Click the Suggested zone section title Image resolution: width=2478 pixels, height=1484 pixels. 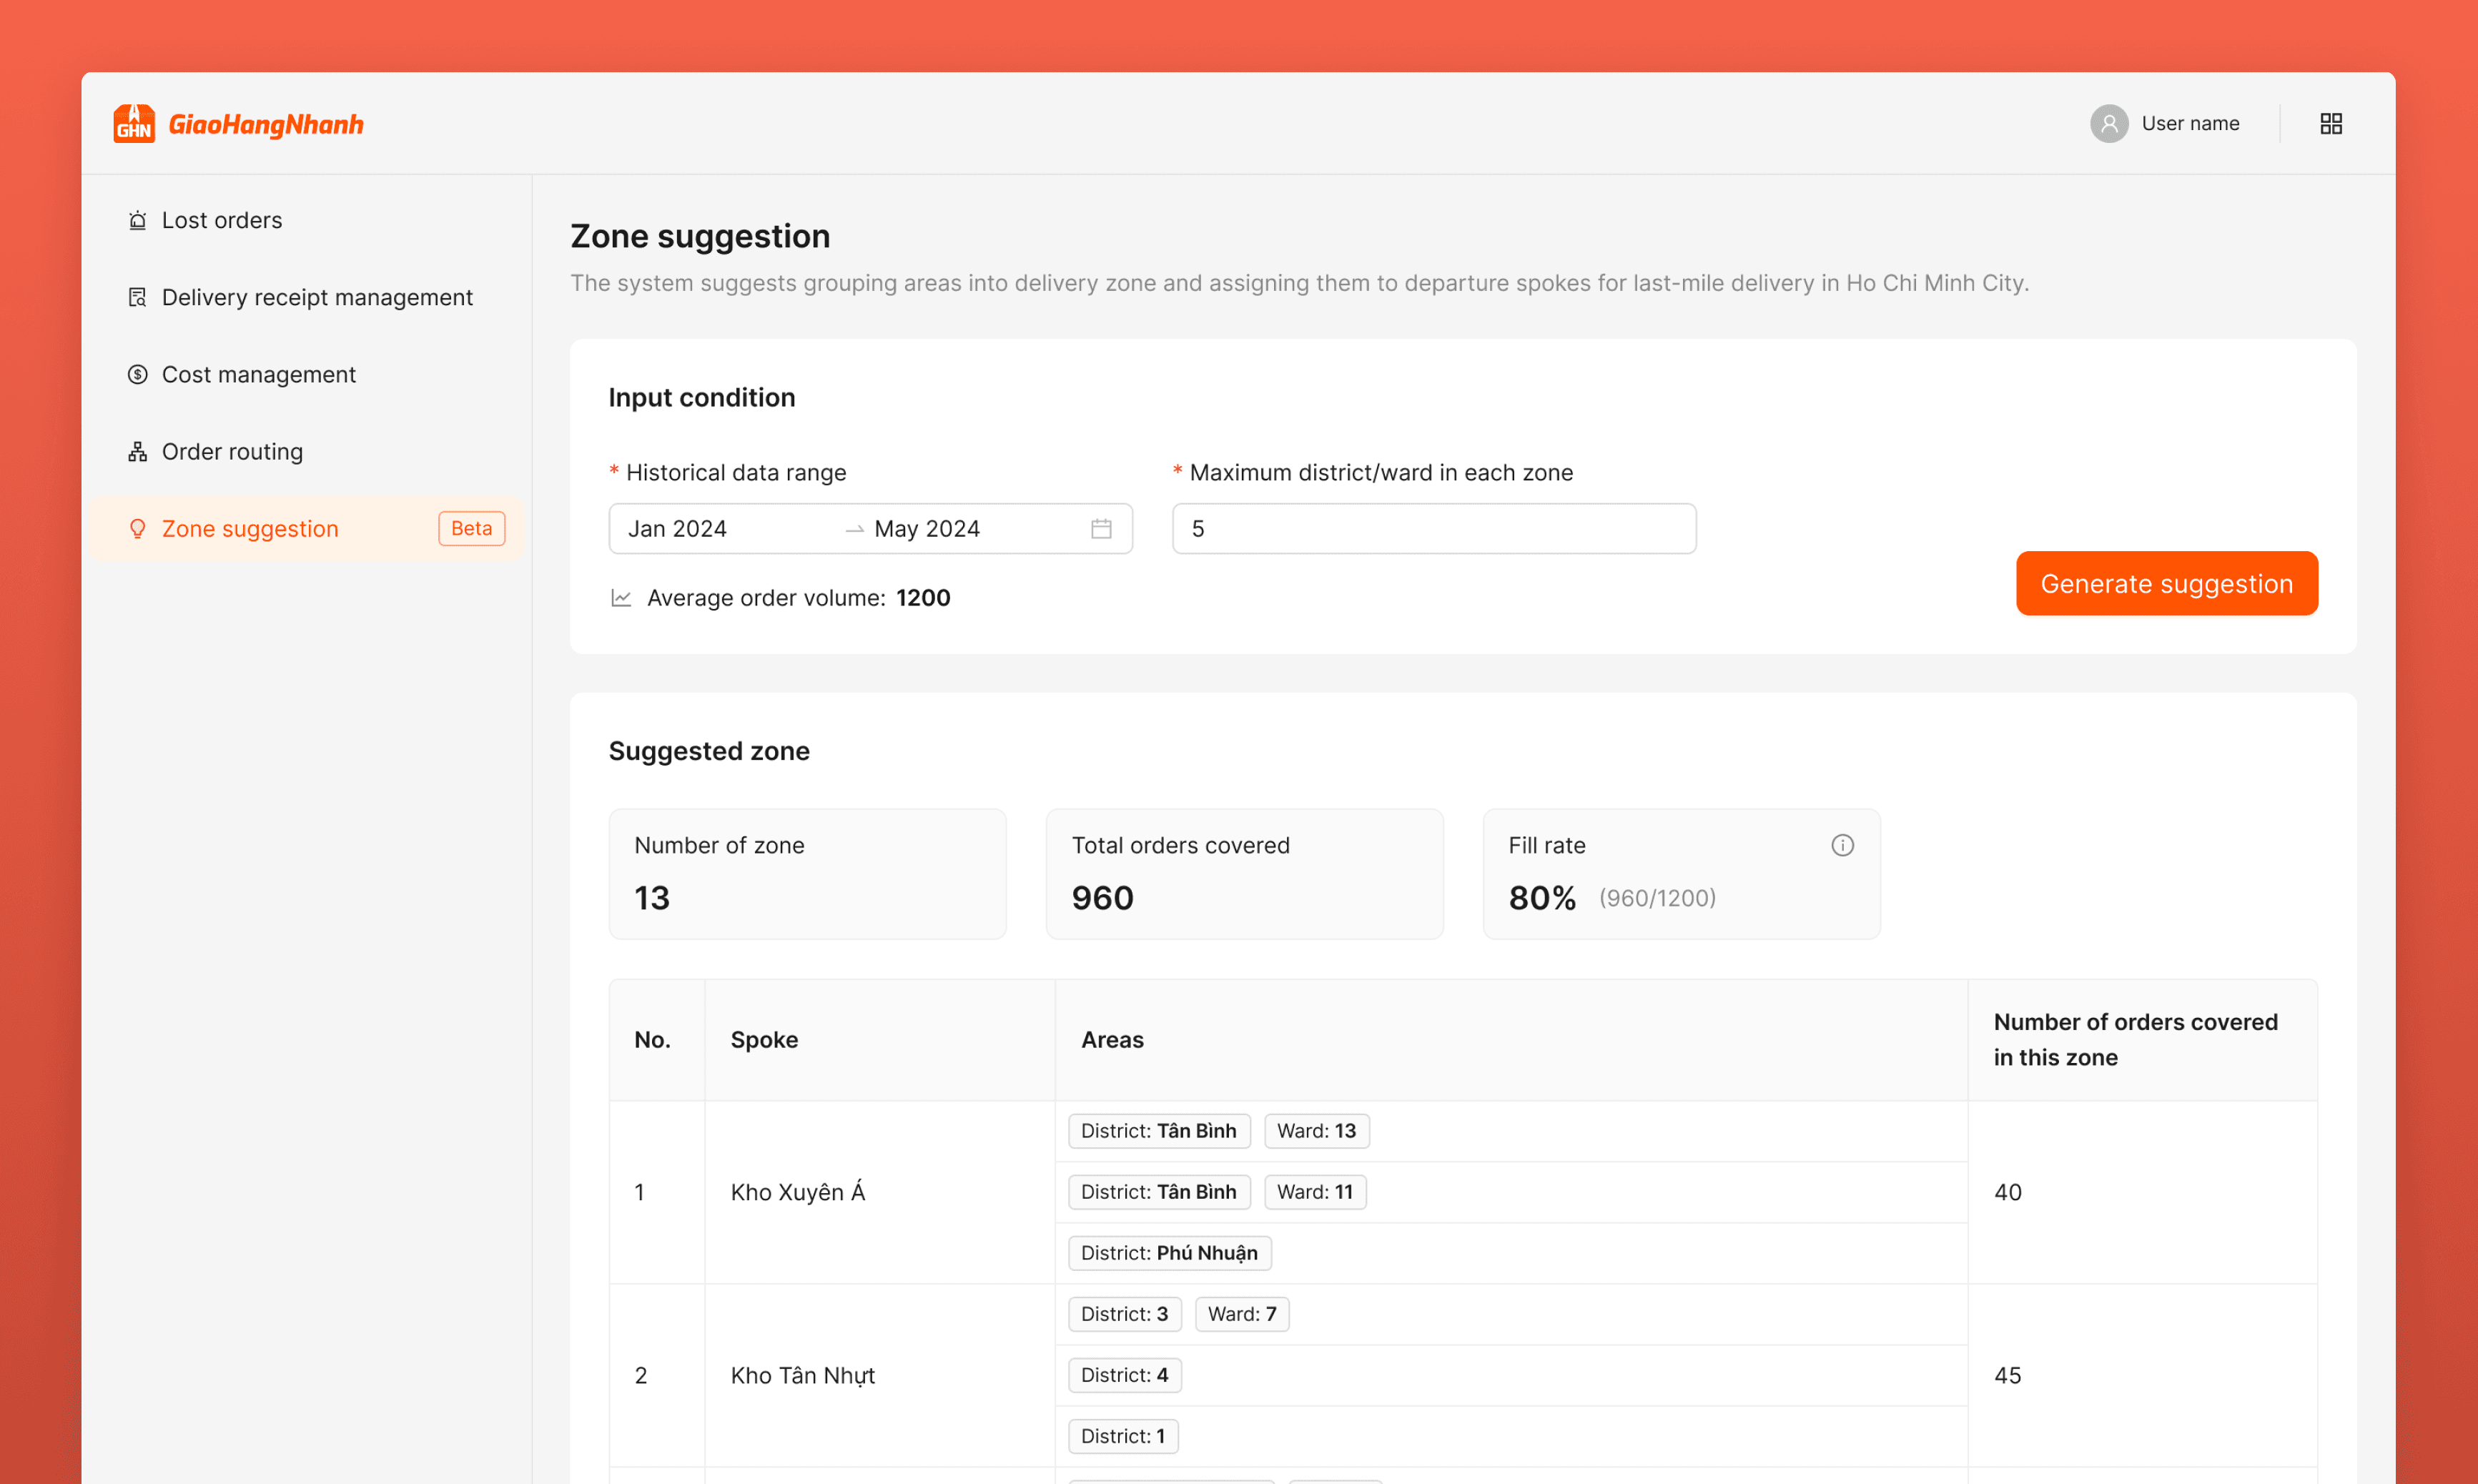point(709,751)
